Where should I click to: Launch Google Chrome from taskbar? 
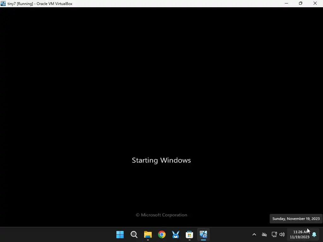[162, 234]
